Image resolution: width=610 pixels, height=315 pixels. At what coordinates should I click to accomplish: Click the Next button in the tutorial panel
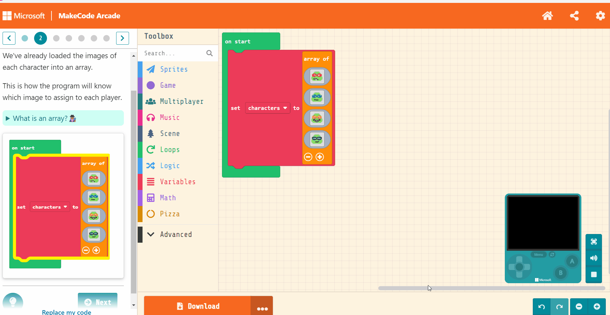[x=97, y=302]
